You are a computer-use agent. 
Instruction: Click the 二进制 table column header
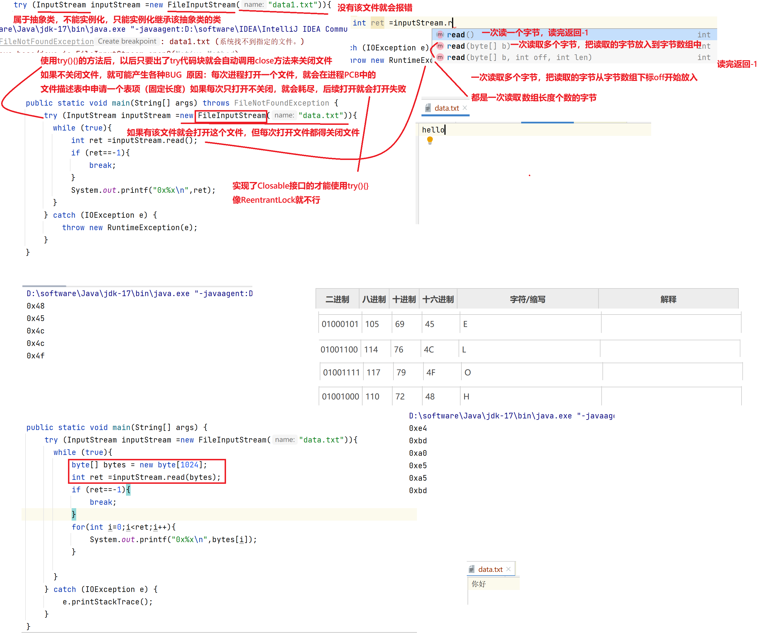click(337, 299)
